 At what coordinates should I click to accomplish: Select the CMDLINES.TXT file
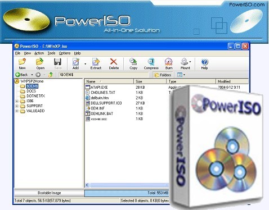coord(103,93)
